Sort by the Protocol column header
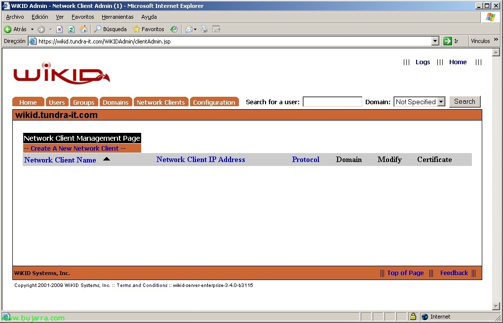 tap(306, 160)
